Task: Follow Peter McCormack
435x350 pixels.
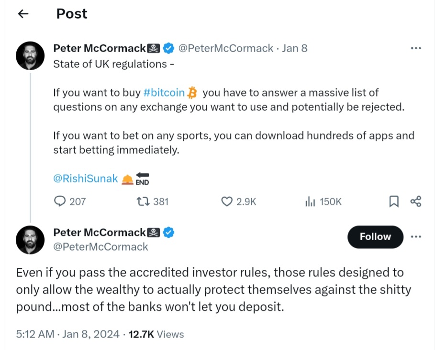Action: 375,237
